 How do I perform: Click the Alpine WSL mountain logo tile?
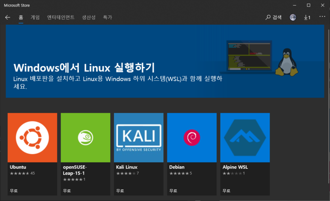(x=245, y=138)
